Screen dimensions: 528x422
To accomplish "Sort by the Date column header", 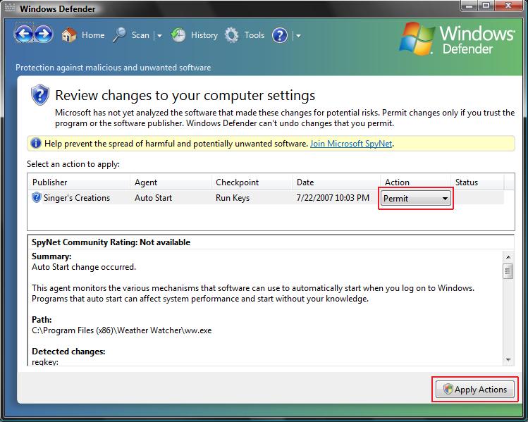I will pyautogui.click(x=336, y=182).
